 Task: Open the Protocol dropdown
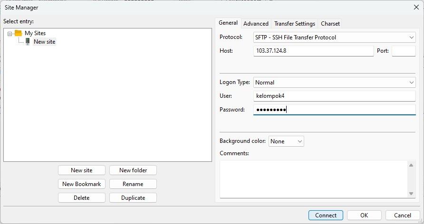[x=335, y=37]
